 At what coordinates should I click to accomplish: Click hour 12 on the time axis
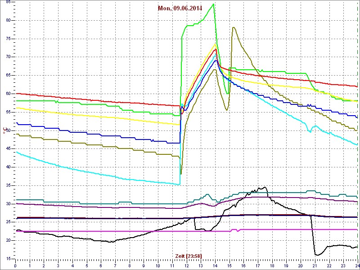186,265
